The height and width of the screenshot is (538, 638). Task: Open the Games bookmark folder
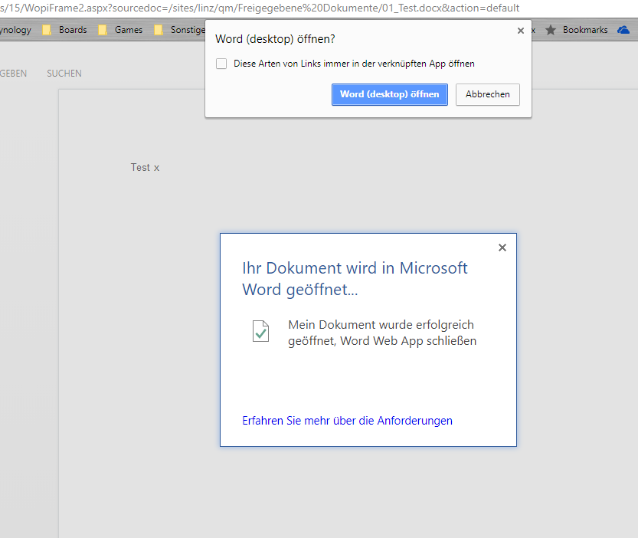click(121, 30)
